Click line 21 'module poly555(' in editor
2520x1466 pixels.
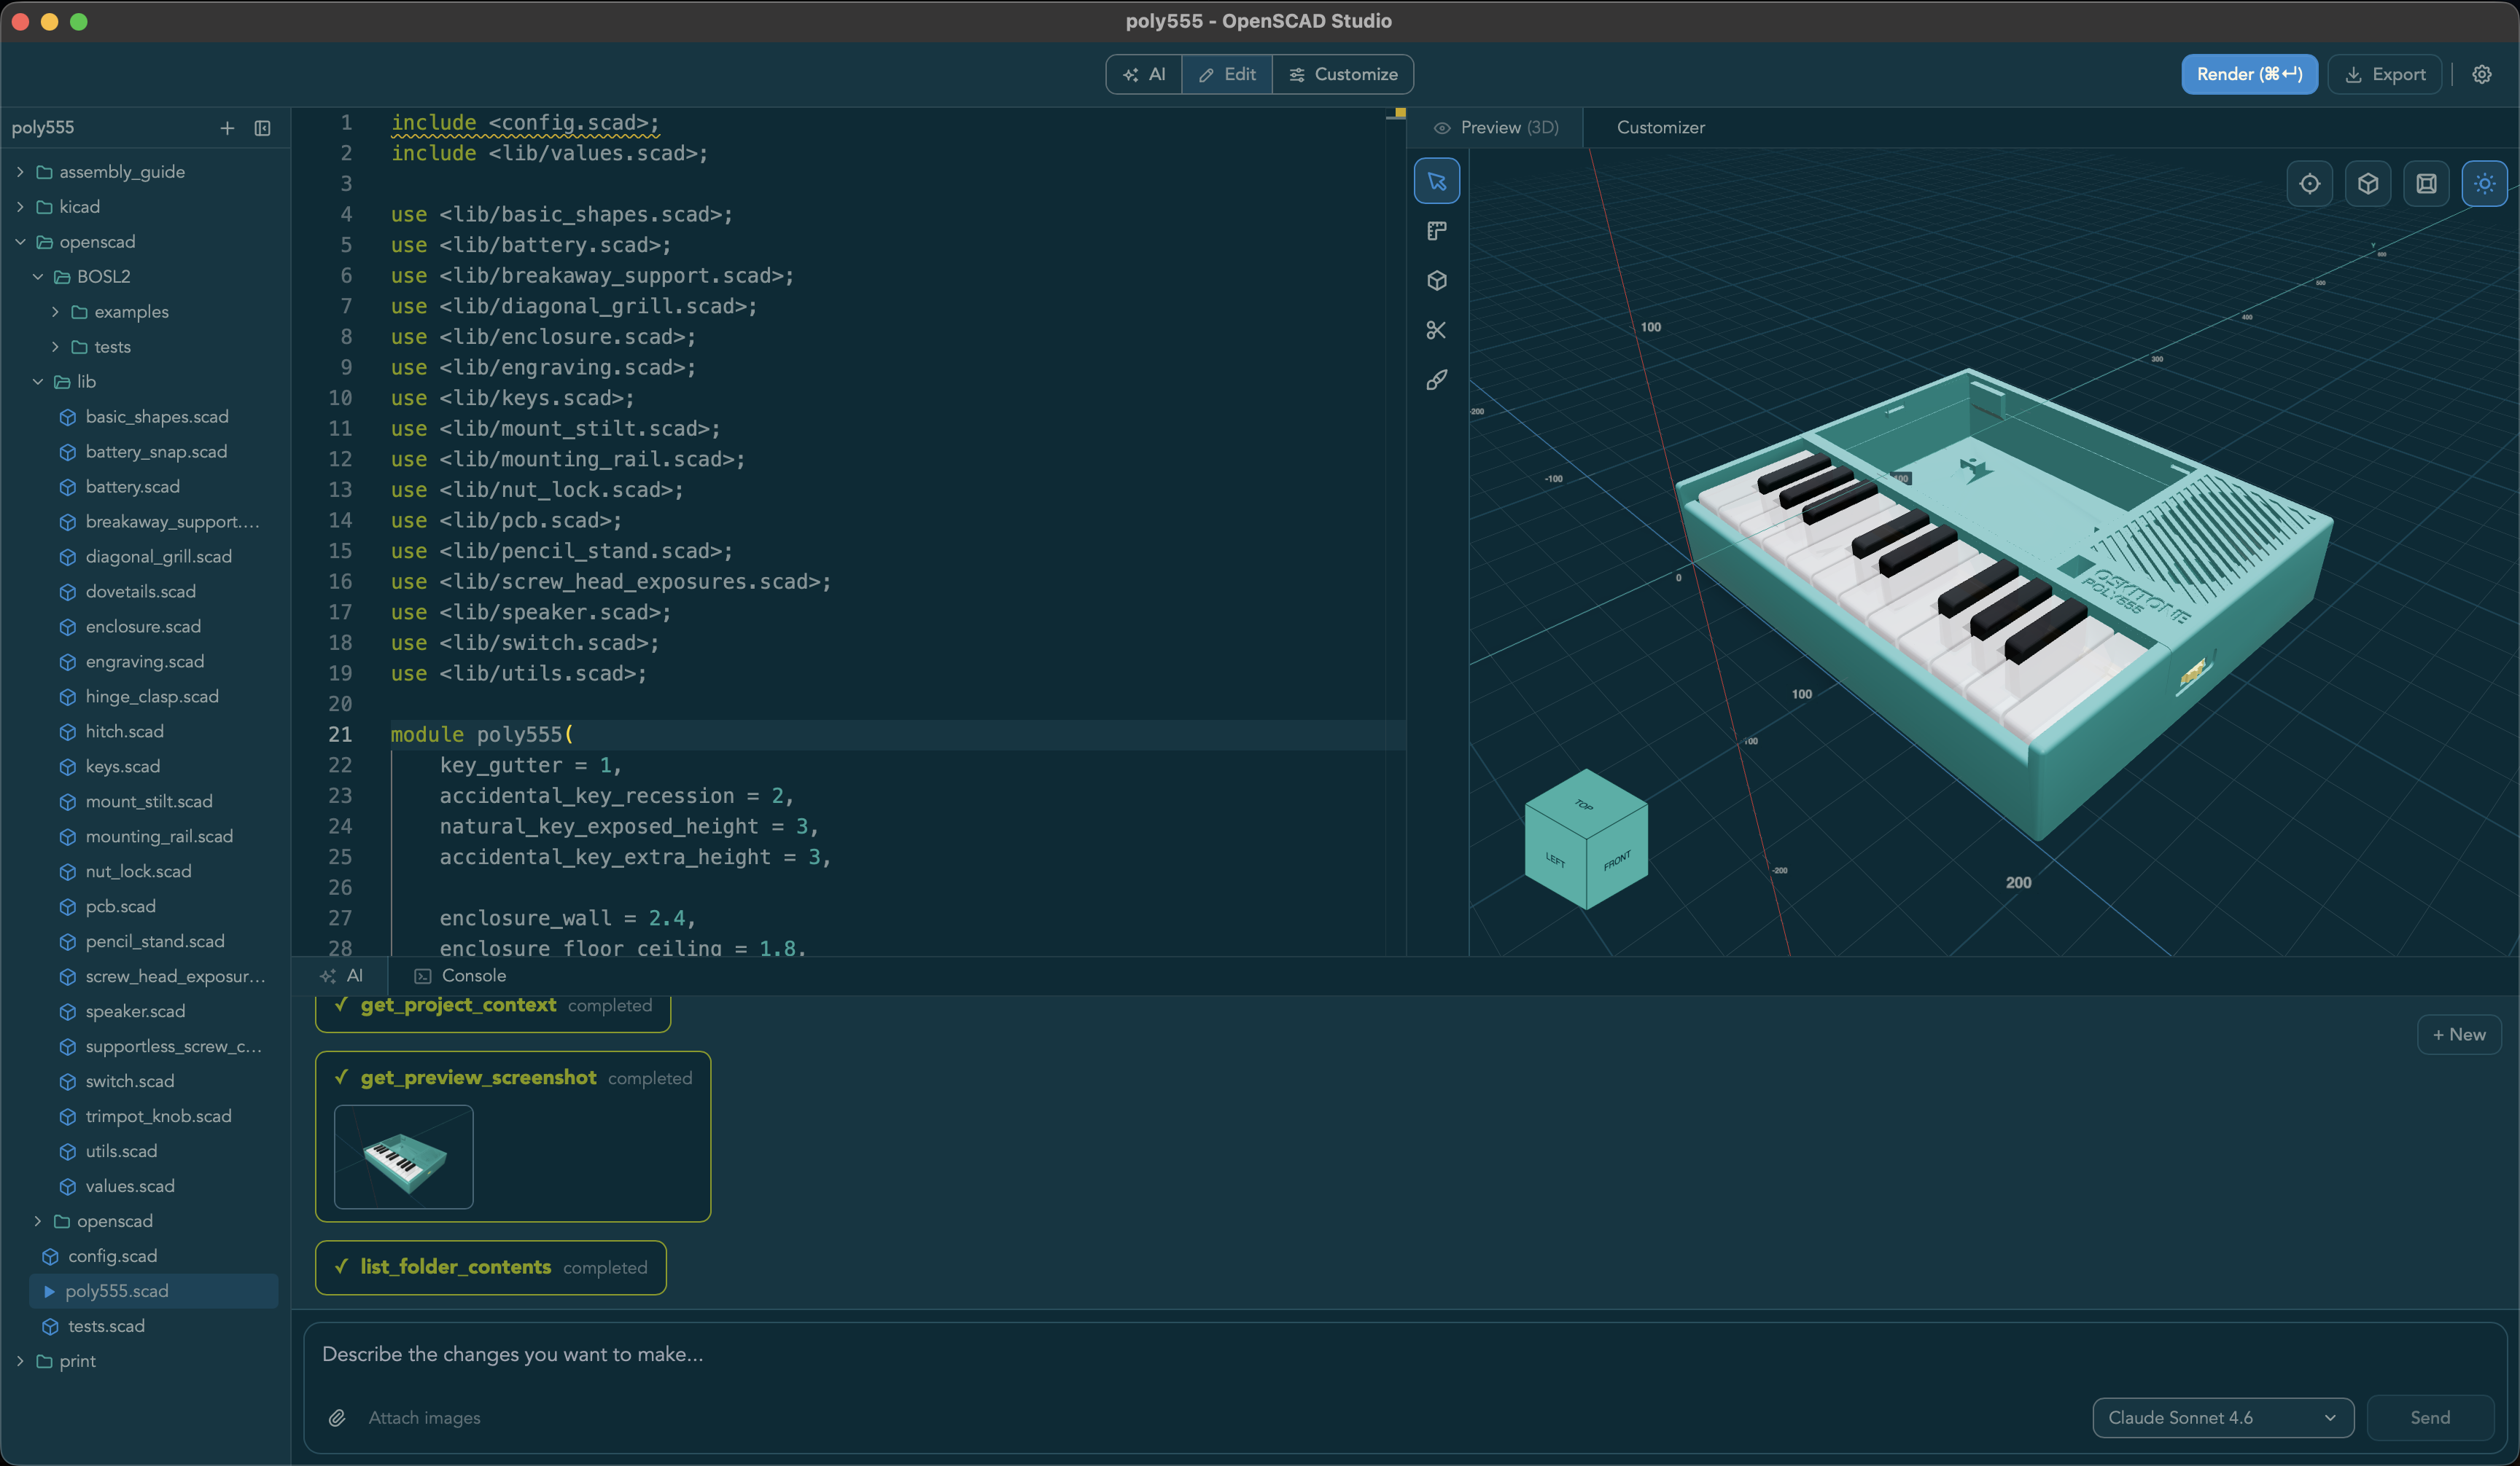click(482, 734)
